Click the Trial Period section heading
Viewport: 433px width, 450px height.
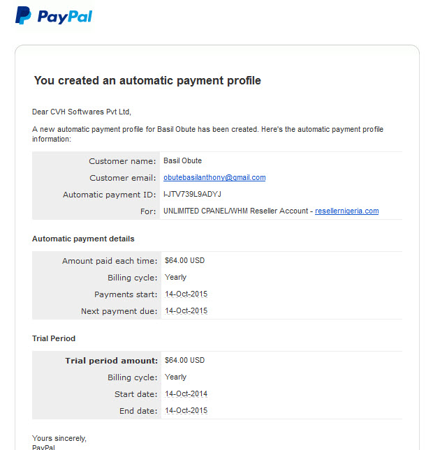pyautogui.click(x=54, y=338)
